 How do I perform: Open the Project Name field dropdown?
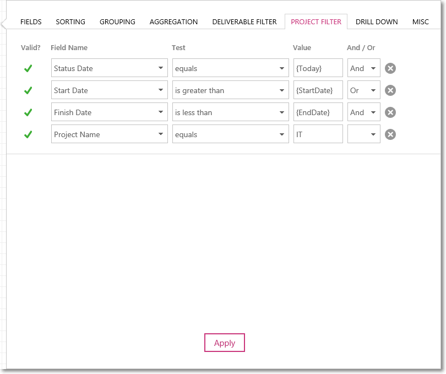pos(110,134)
